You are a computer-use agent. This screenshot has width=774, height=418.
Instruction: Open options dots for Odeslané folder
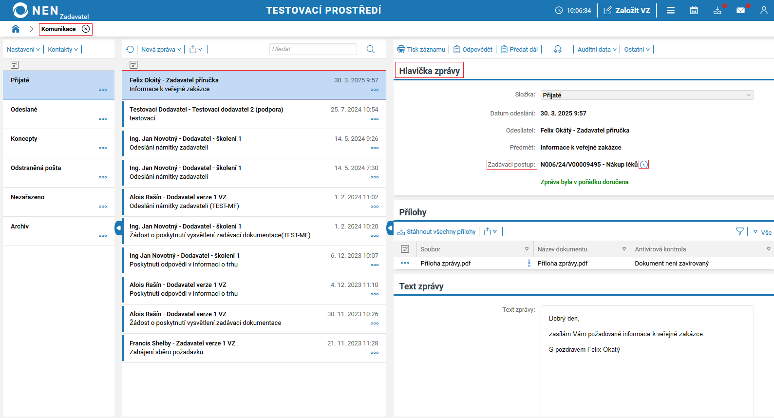(103, 119)
